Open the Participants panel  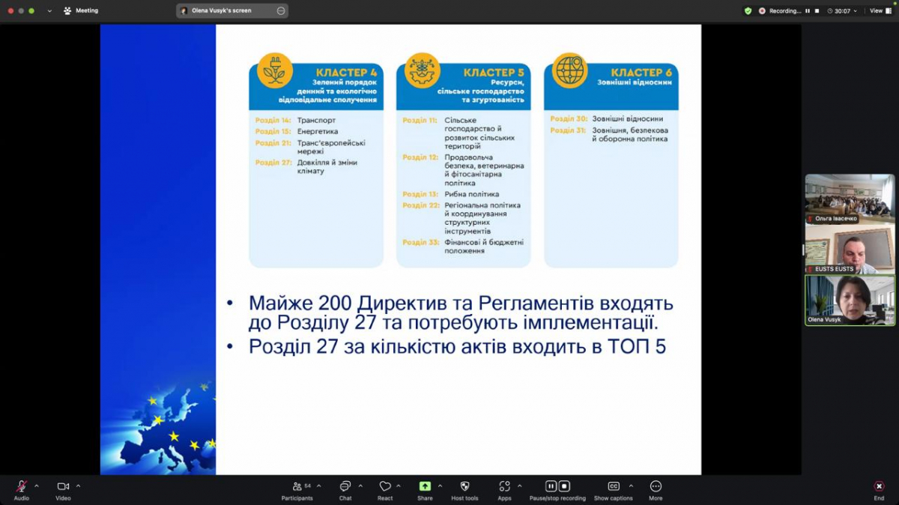[x=297, y=487]
